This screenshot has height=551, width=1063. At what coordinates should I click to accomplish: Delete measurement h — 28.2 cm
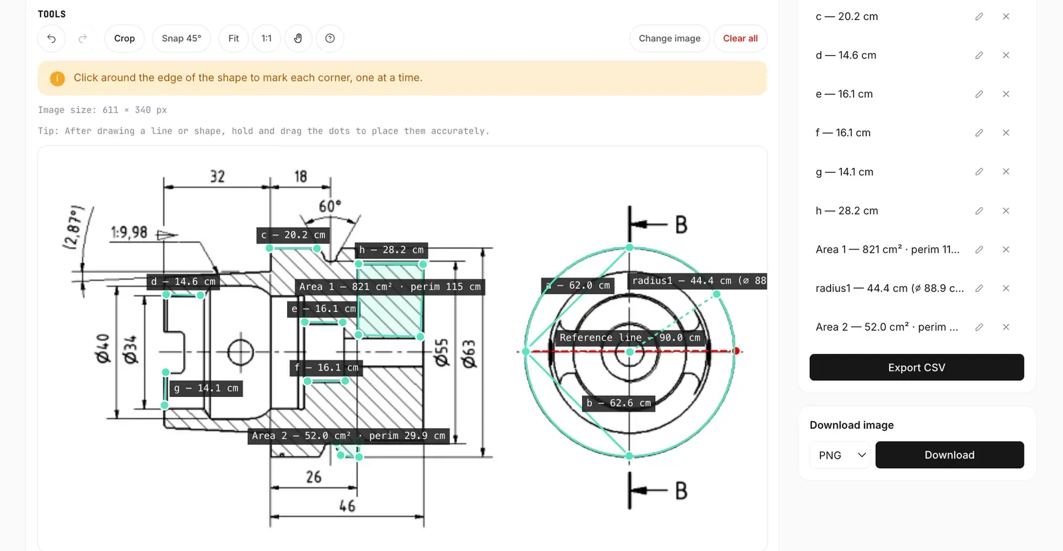(1006, 211)
